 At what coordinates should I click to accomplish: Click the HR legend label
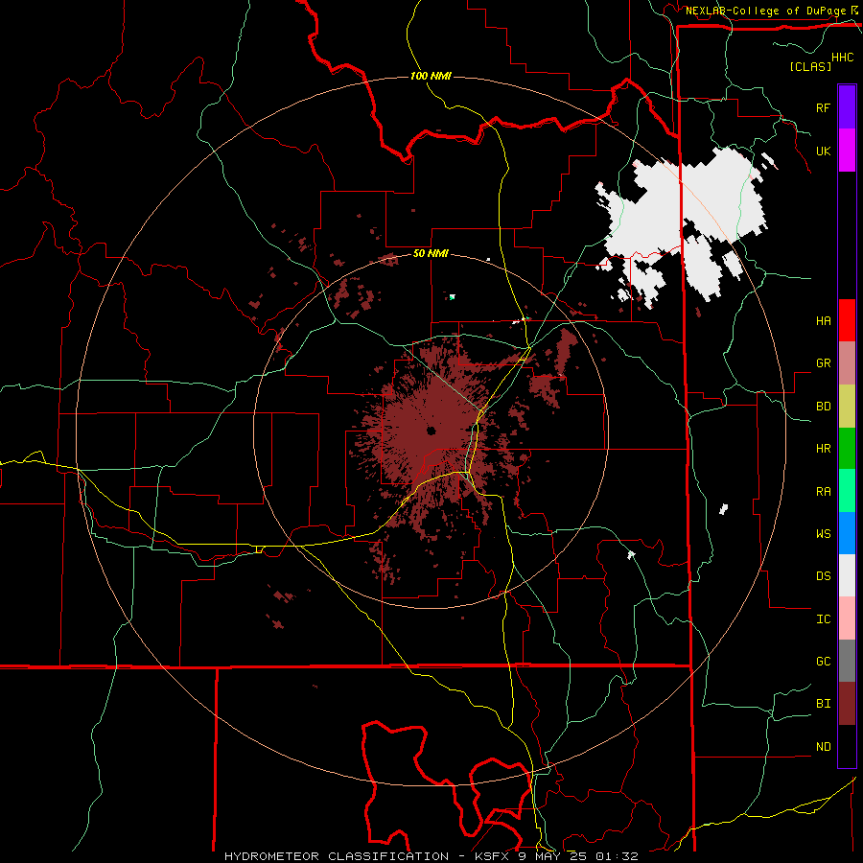[x=823, y=449]
